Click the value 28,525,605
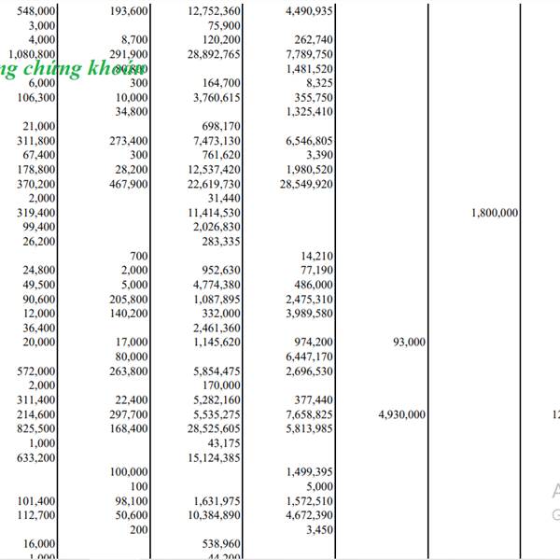Image resolution: width=560 pixels, height=560 pixels. [214, 428]
